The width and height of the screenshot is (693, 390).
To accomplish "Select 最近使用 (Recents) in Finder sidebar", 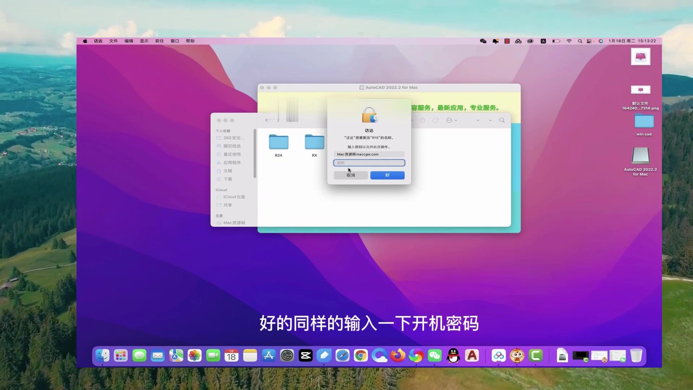I will 229,155.
